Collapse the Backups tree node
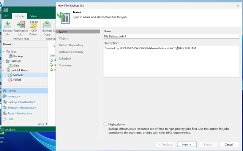The width and height of the screenshot is (243, 151). [x=3, y=61]
